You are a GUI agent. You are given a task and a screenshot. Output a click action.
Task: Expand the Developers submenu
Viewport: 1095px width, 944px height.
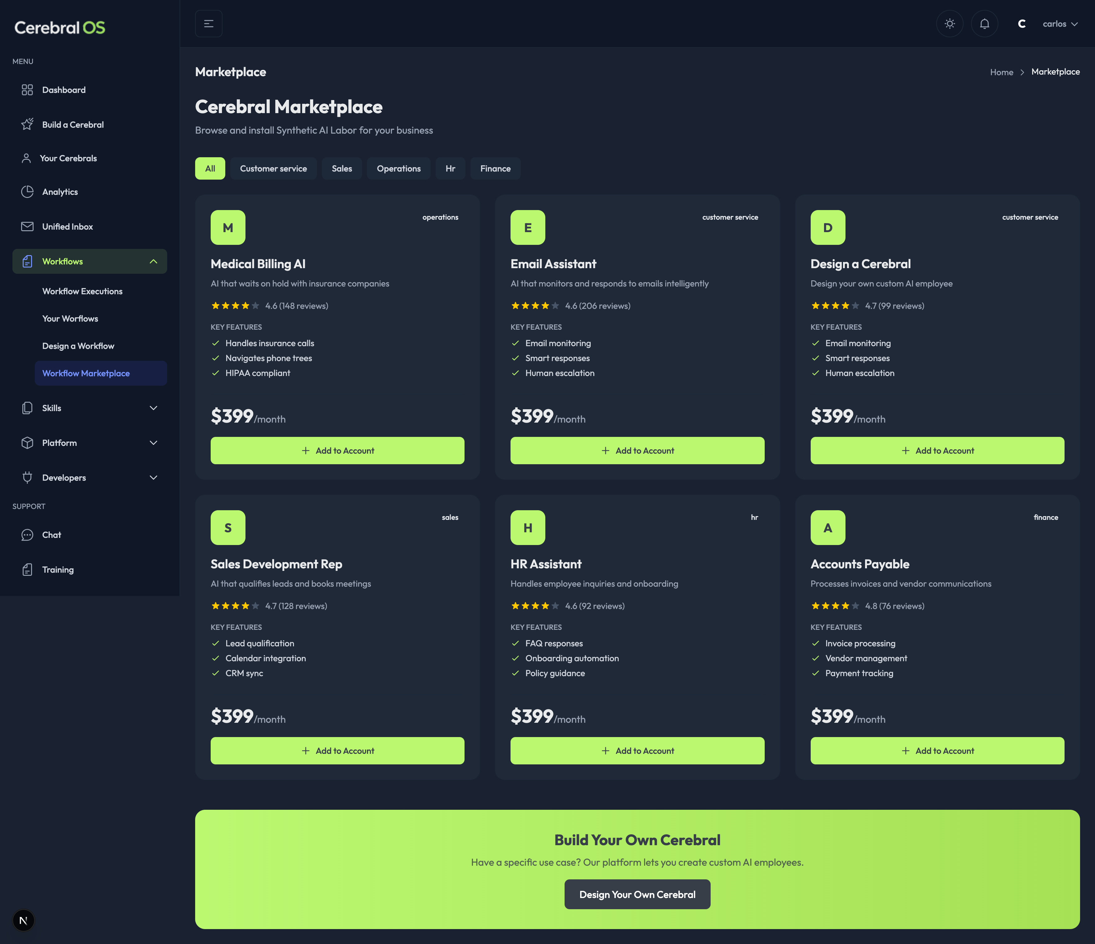(153, 478)
